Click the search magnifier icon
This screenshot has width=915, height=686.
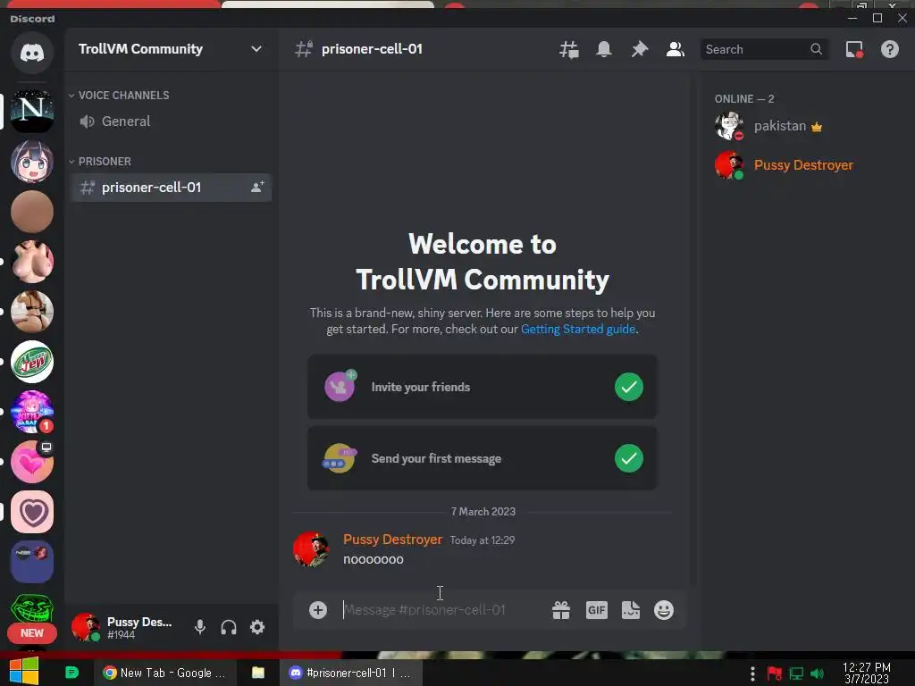coord(817,50)
